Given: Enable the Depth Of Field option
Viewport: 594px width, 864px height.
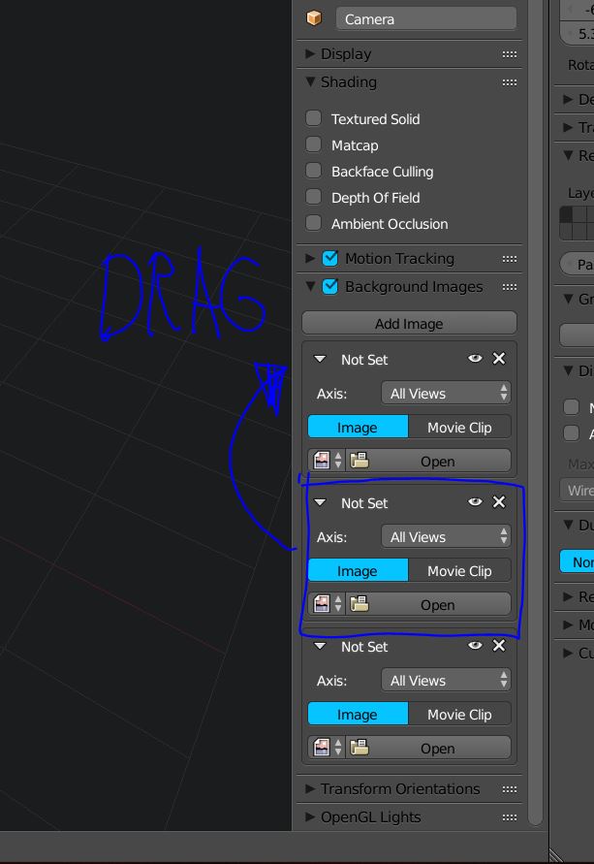Looking at the screenshot, I should tap(313, 197).
